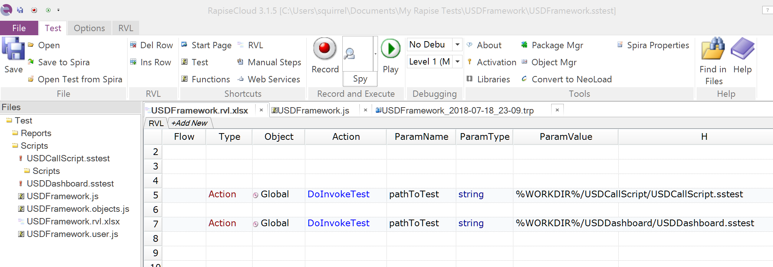Click the +Add New sheet button

click(x=189, y=123)
